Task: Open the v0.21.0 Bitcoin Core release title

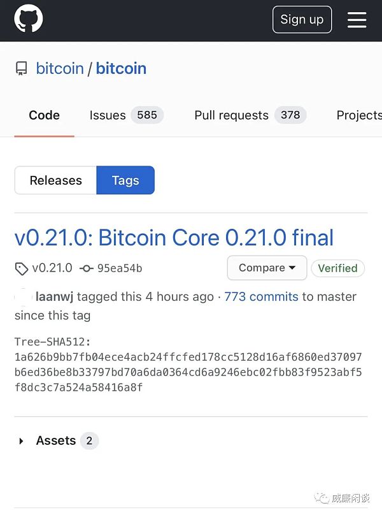Action: (174, 238)
